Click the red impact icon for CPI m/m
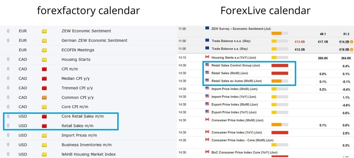The image size is (354, 158). click(44, 69)
